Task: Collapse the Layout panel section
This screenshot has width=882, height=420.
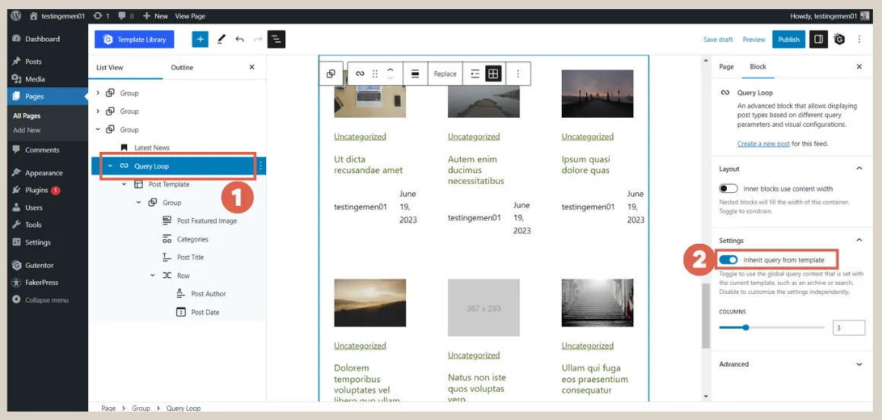Action: pyautogui.click(x=859, y=169)
